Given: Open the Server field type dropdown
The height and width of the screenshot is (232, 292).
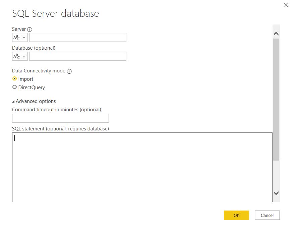Looking at the screenshot, I should [x=20, y=38].
